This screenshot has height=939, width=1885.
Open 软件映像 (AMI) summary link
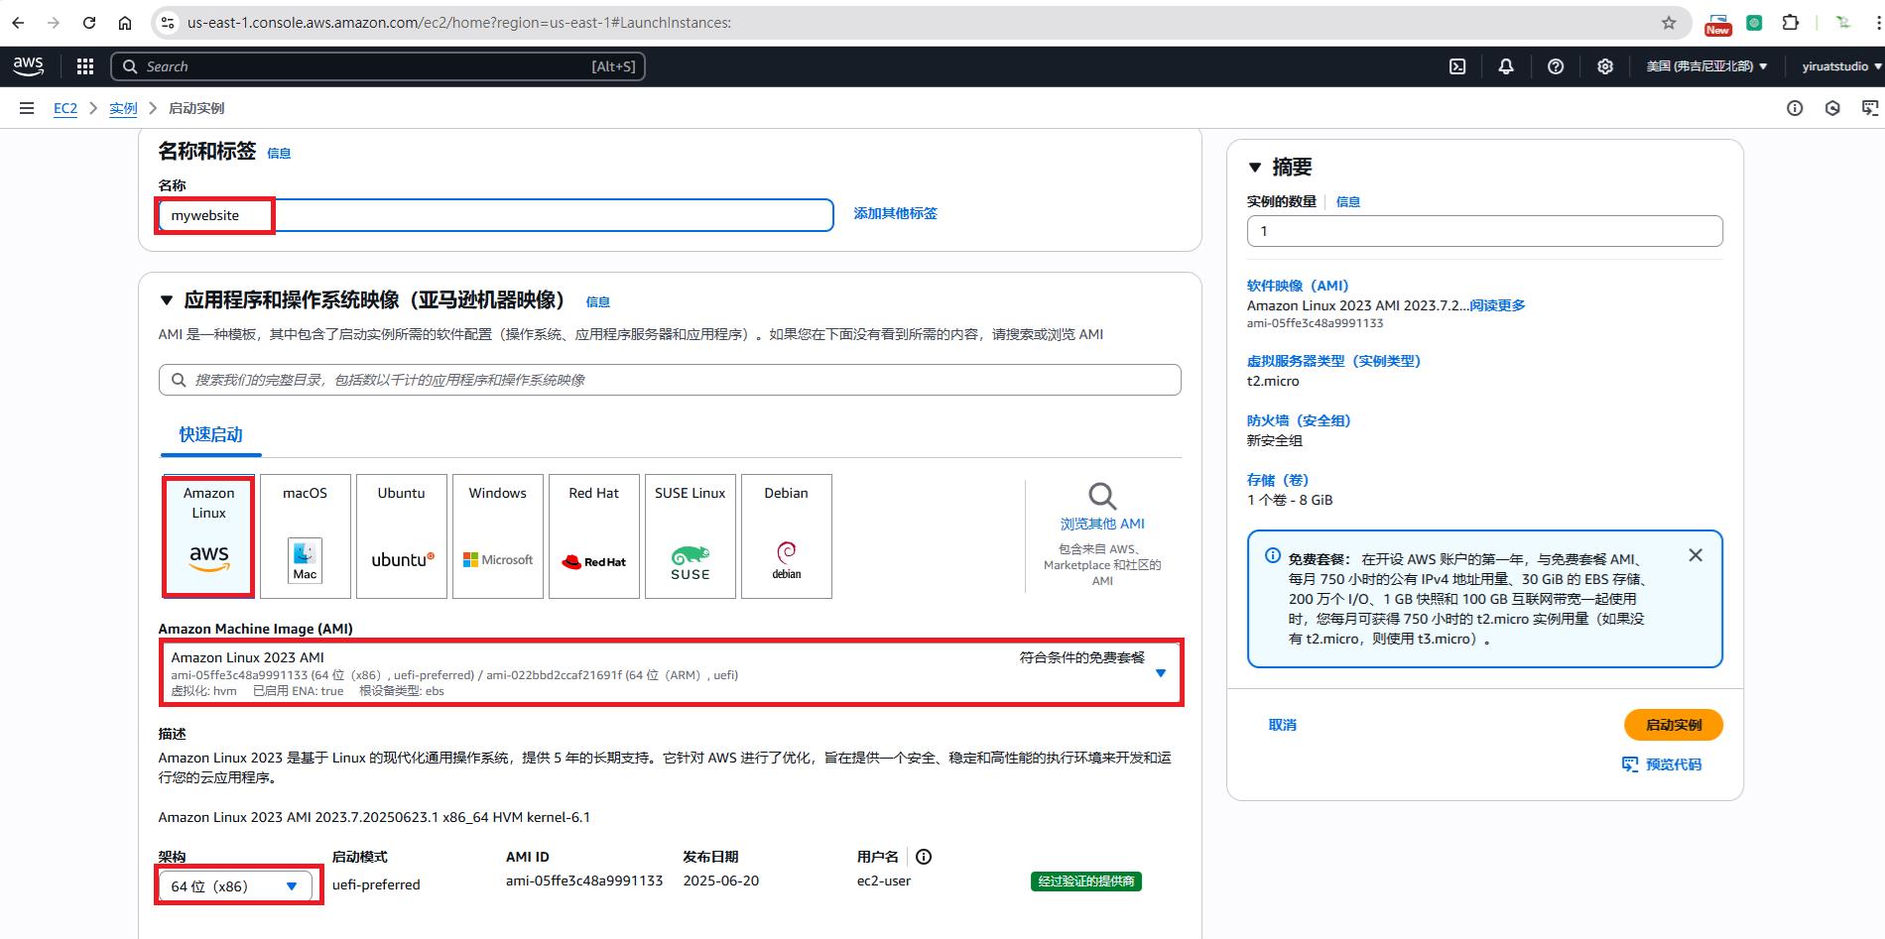click(x=1298, y=286)
